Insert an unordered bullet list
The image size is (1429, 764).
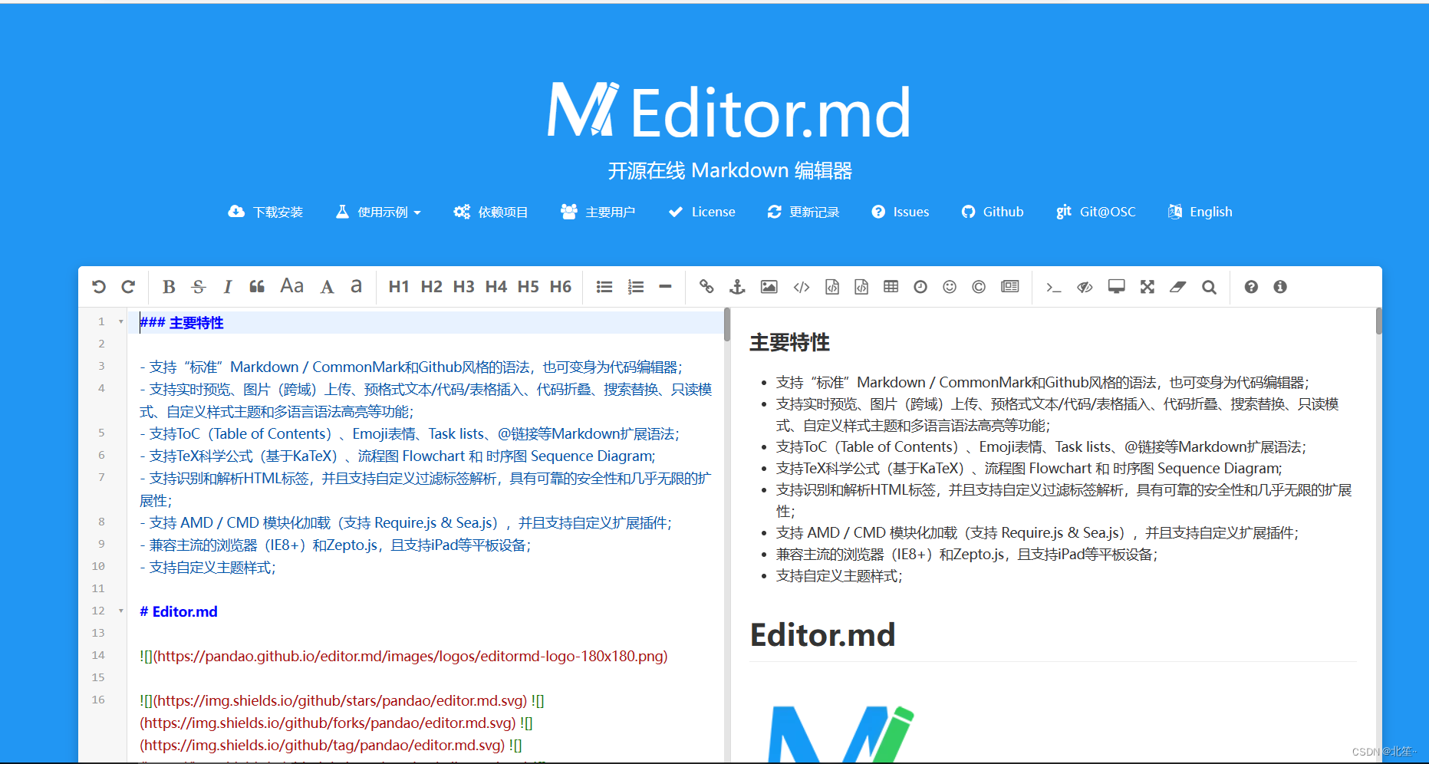click(604, 287)
